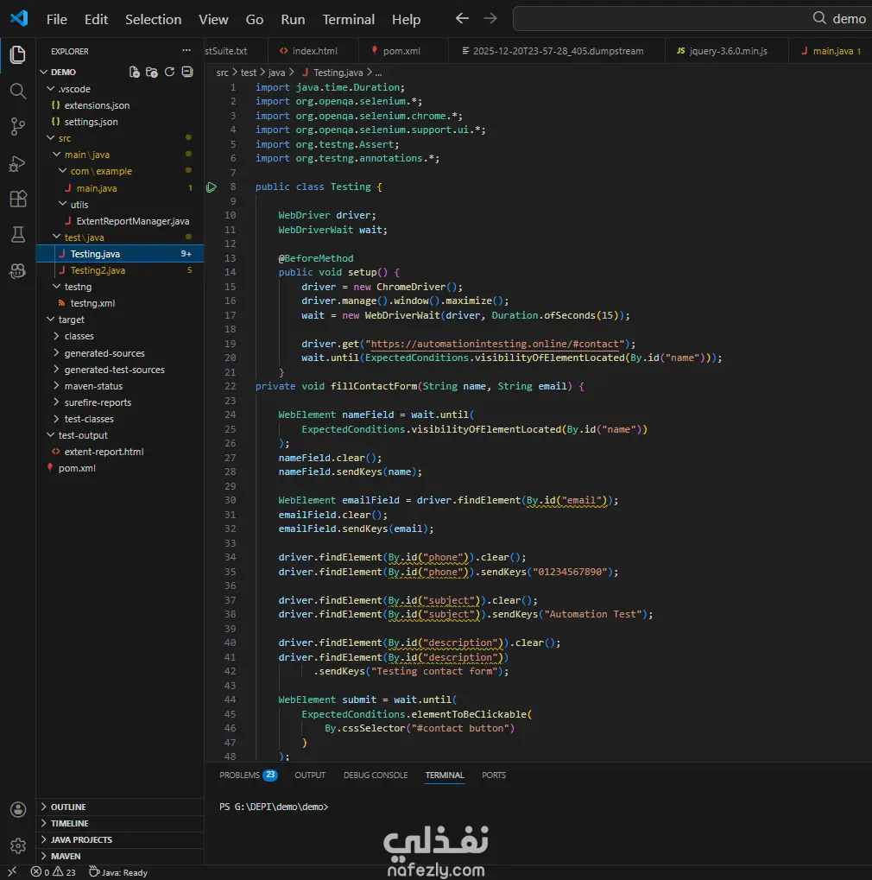The height and width of the screenshot is (880, 872).
Task: Open the Accounts icon in activity bar
Action: click(x=18, y=809)
